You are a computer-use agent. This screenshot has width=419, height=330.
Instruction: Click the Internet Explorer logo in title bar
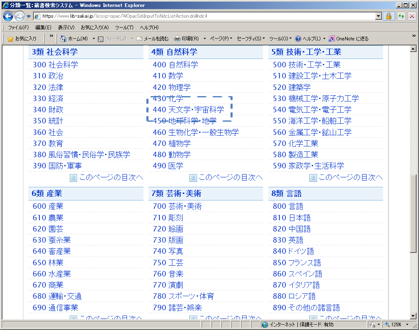[x=6, y=5]
